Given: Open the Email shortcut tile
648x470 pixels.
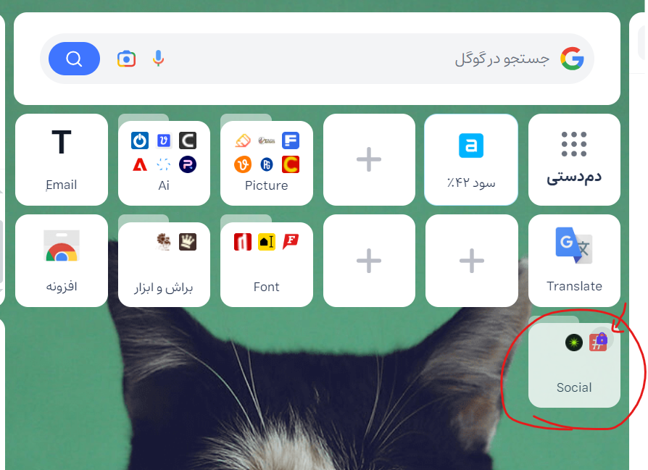Looking at the screenshot, I should (62, 159).
